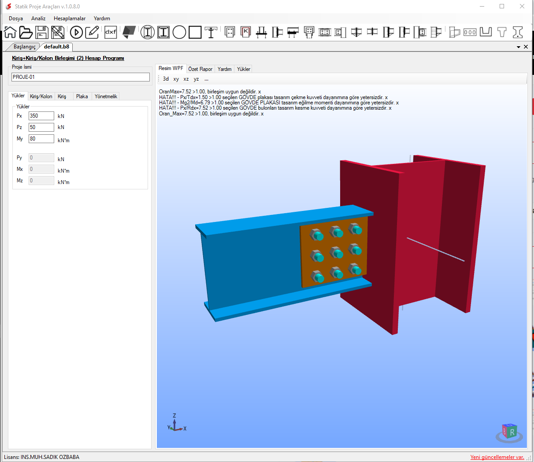Screen dimensions: 534x462
Task: Switch viewport to yz view
Action: pos(196,79)
